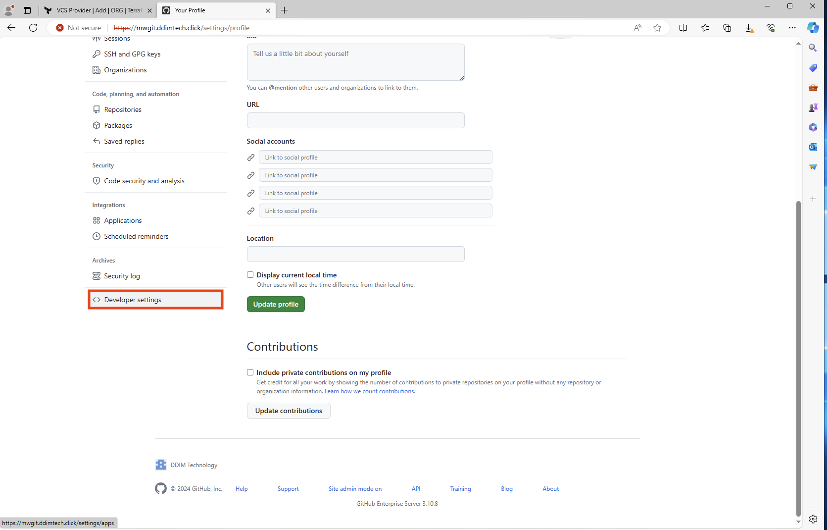Click the Organizations building icon
The image size is (827, 530).
tap(97, 70)
